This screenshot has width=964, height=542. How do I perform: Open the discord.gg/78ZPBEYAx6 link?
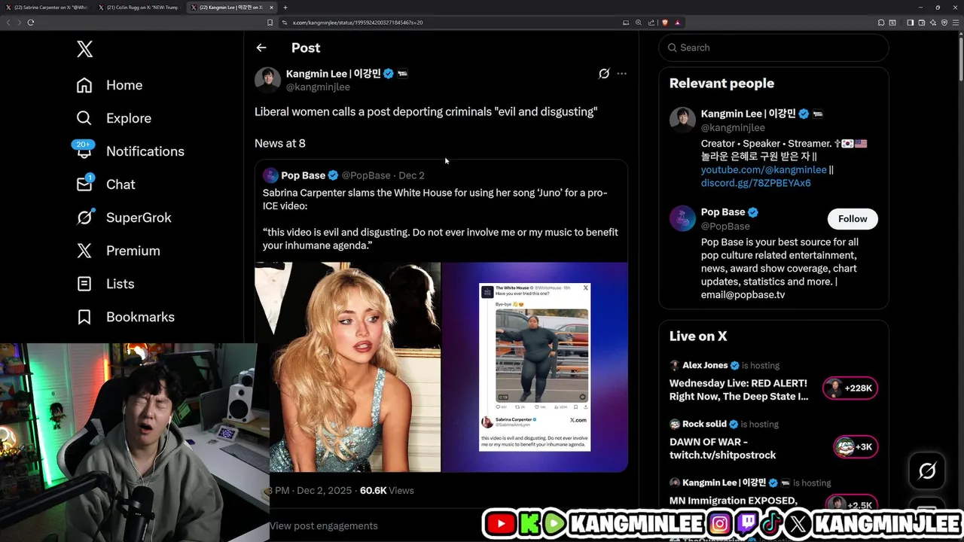click(x=756, y=183)
